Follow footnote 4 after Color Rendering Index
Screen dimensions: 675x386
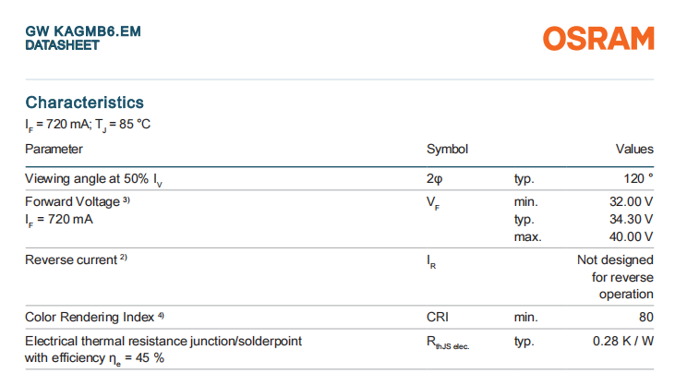click(161, 316)
